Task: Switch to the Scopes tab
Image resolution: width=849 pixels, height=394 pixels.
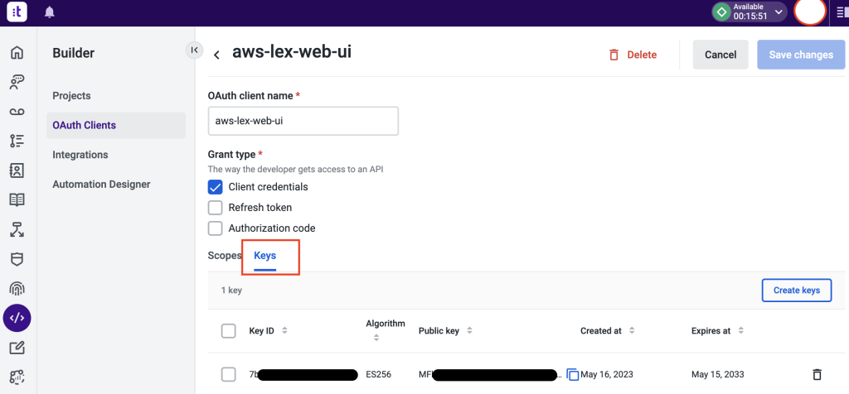Action: (224, 256)
